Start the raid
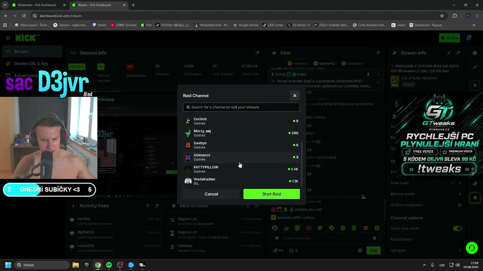Viewport: 483px width, 271px height. tap(272, 194)
